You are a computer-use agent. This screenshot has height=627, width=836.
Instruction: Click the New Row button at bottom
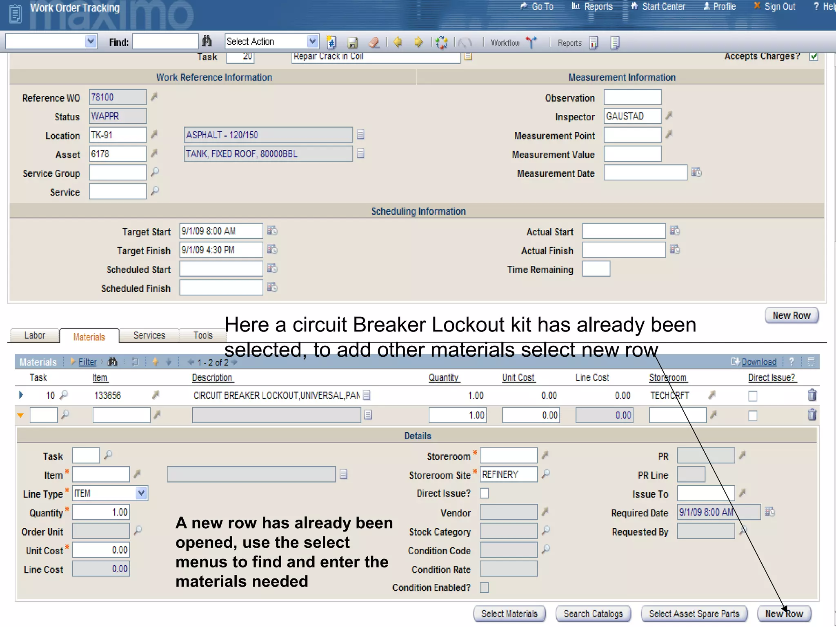point(784,614)
